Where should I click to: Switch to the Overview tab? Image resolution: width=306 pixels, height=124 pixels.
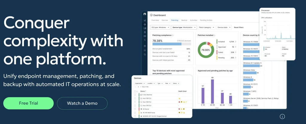click(x=155, y=20)
